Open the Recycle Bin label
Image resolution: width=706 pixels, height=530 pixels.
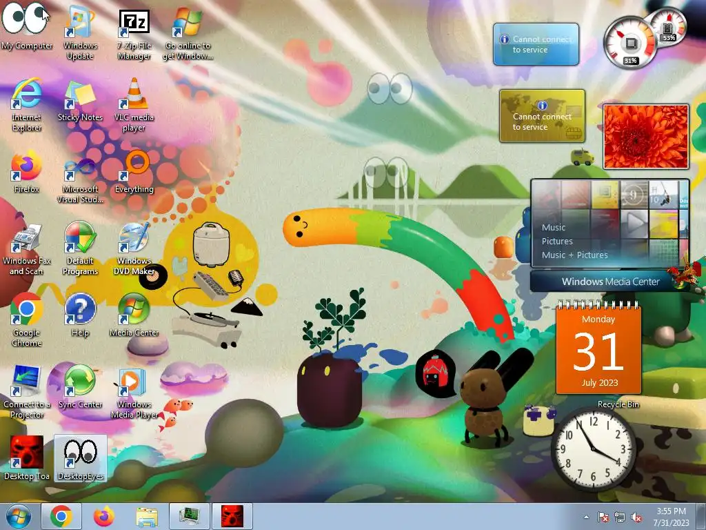[618, 404]
